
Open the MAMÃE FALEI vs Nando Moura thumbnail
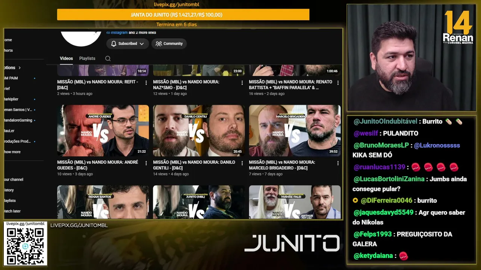click(x=295, y=202)
